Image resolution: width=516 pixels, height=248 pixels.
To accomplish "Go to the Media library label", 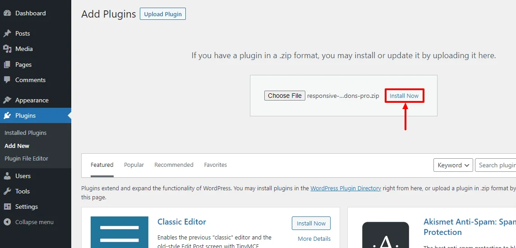I will click(24, 49).
